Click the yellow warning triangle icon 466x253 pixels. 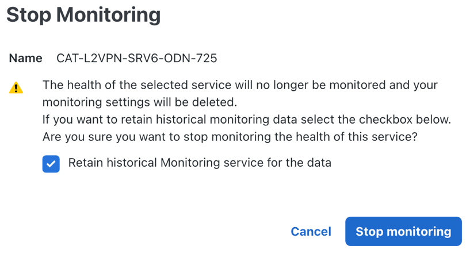(16, 88)
